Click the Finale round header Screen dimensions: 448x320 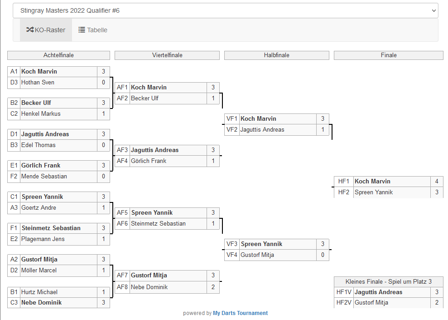388,55
